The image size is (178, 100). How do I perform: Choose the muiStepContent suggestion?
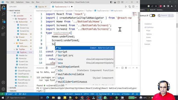(85, 67)
